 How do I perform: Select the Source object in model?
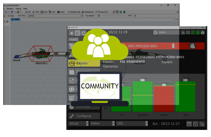(18, 57)
